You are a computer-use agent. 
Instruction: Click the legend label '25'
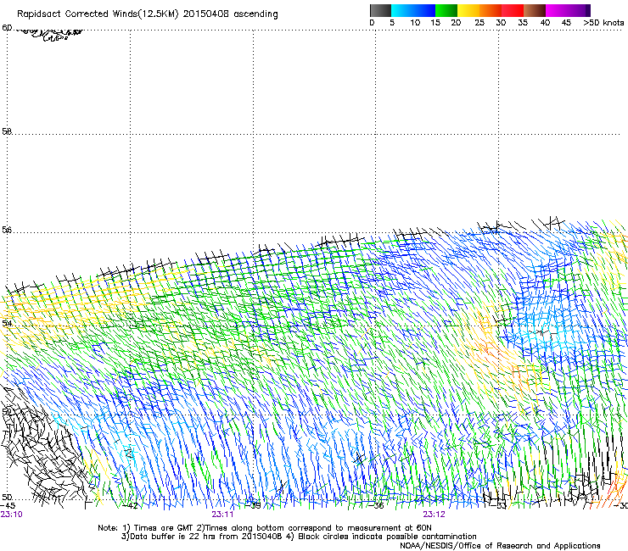(x=479, y=23)
